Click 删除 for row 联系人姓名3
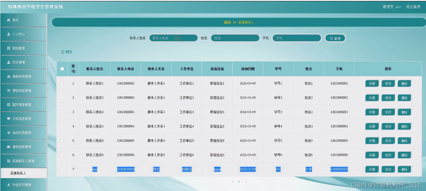 click(x=404, y=112)
